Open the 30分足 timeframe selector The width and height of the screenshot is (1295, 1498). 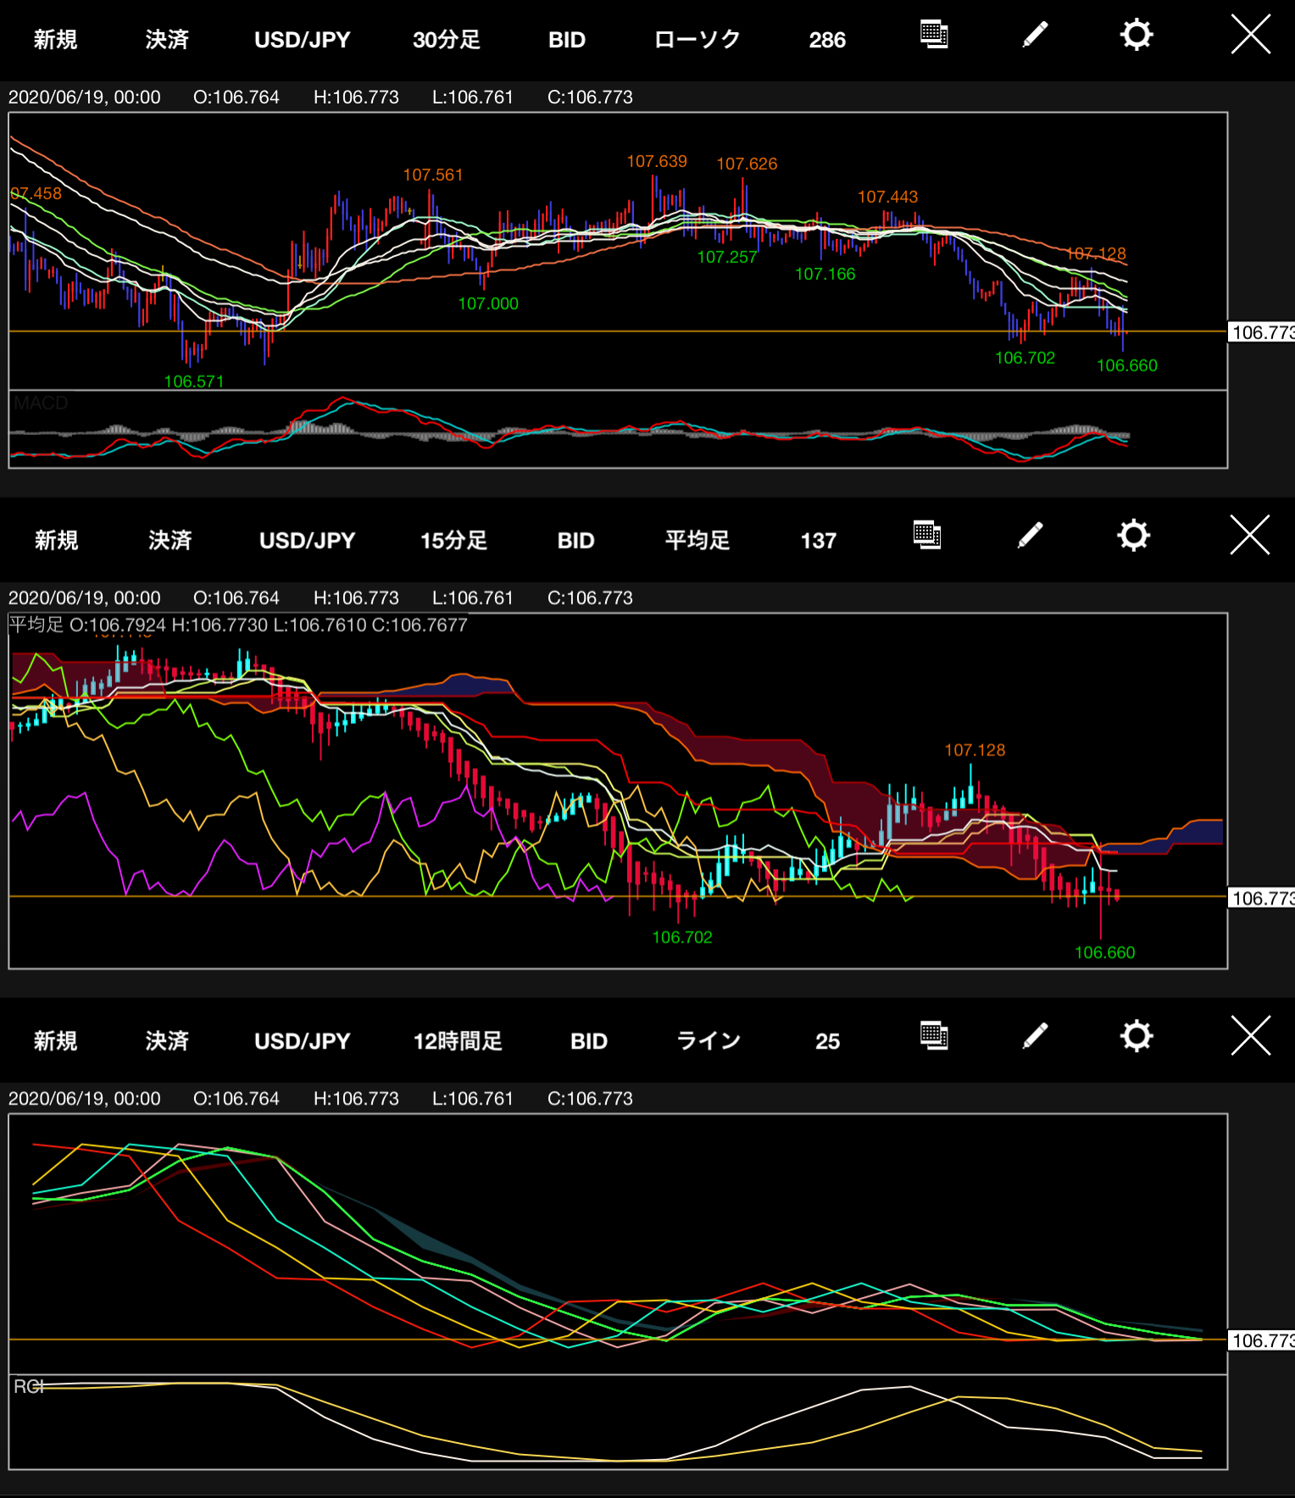click(x=446, y=40)
